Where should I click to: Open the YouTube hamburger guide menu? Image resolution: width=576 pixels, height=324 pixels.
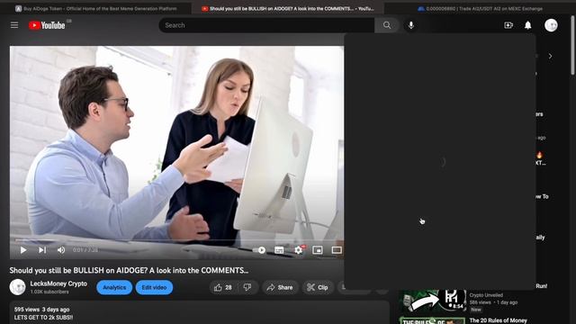coord(14,25)
